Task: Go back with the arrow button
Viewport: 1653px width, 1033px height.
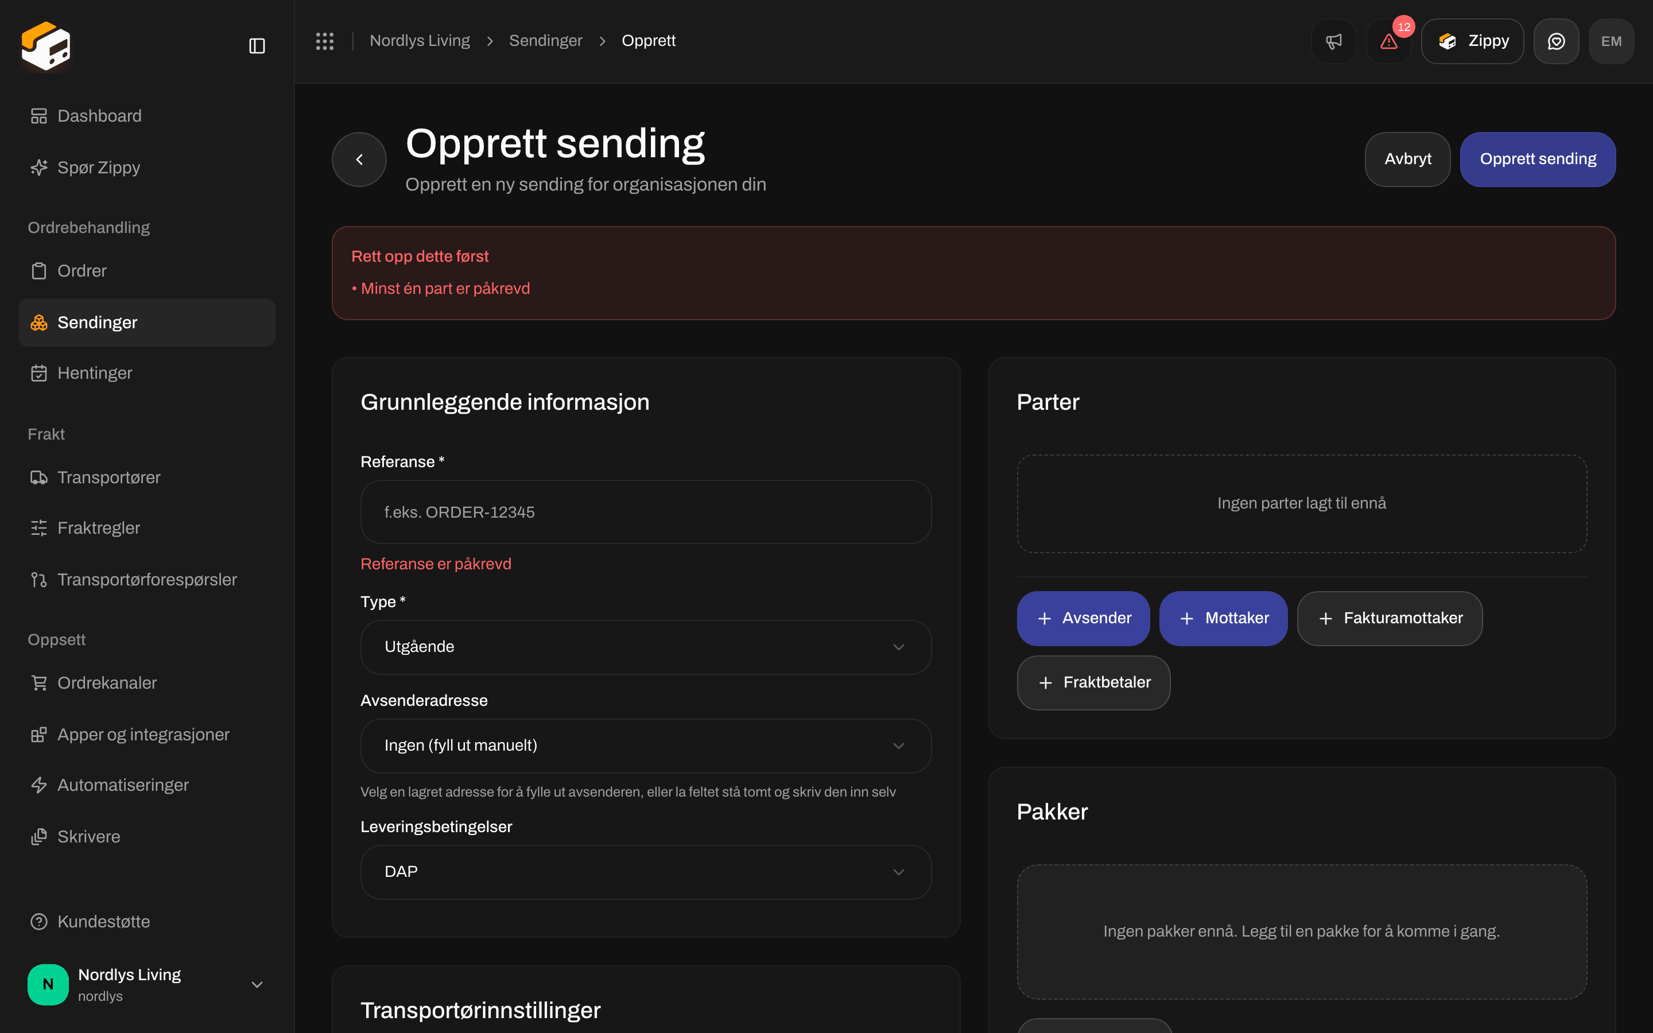Action: click(x=359, y=159)
